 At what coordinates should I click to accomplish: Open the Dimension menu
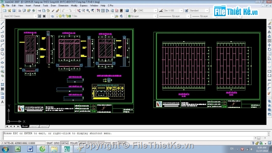coord(63,6)
